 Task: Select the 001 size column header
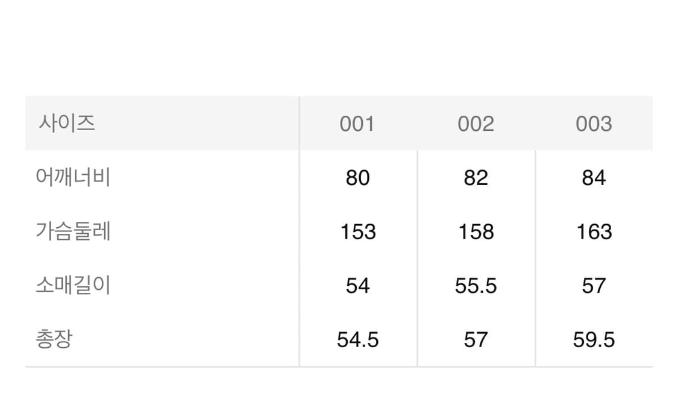pos(357,124)
